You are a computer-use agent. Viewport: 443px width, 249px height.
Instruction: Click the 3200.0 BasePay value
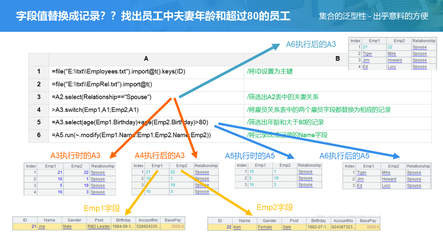pos(372,227)
